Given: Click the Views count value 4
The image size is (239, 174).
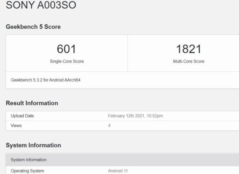Looking at the screenshot, I should tap(109, 126).
